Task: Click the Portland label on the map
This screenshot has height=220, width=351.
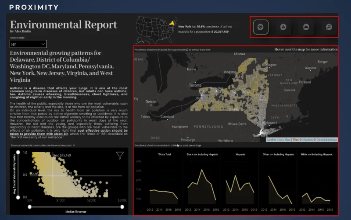Action: pos(304,82)
